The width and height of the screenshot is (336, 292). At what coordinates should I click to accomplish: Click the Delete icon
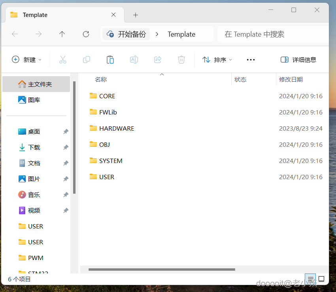tap(181, 59)
